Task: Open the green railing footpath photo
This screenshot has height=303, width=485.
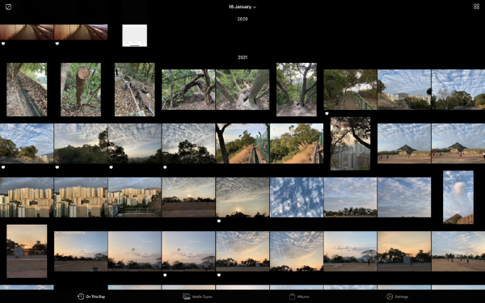Action: pos(350,90)
